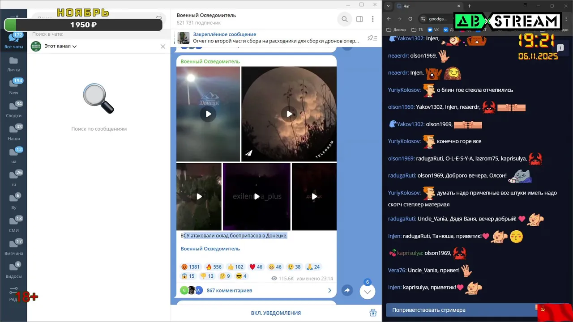Jump to latest messages with down chevron
The height and width of the screenshot is (322, 573).
pos(367,292)
